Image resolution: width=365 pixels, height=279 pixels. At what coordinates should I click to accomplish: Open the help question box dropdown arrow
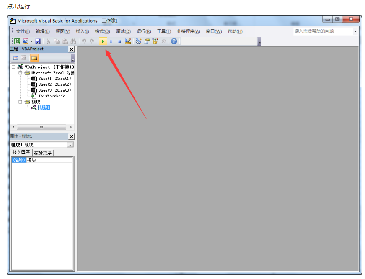click(355, 31)
